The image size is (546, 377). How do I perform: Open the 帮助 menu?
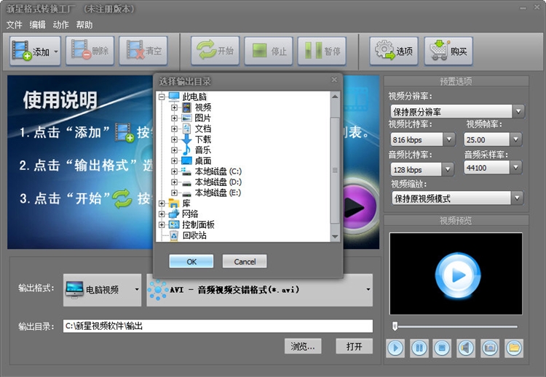[x=84, y=25]
